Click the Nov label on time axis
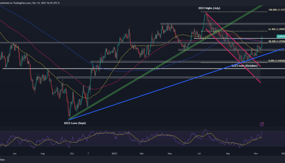285x163 pixels. click(256, 154)
